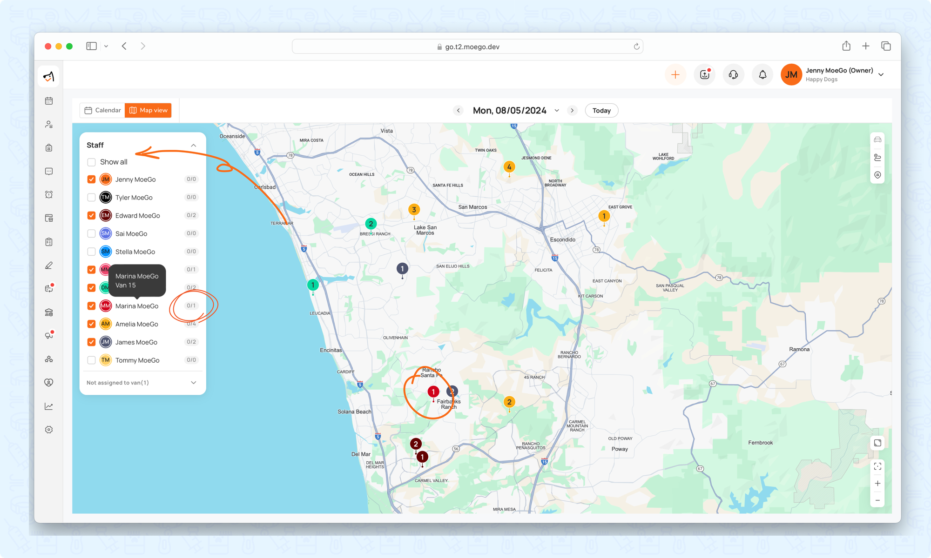Collapse the Staff panel chevron
This screenshot has height=558, width=931.
pyautogui.click(x=194, y=146)
